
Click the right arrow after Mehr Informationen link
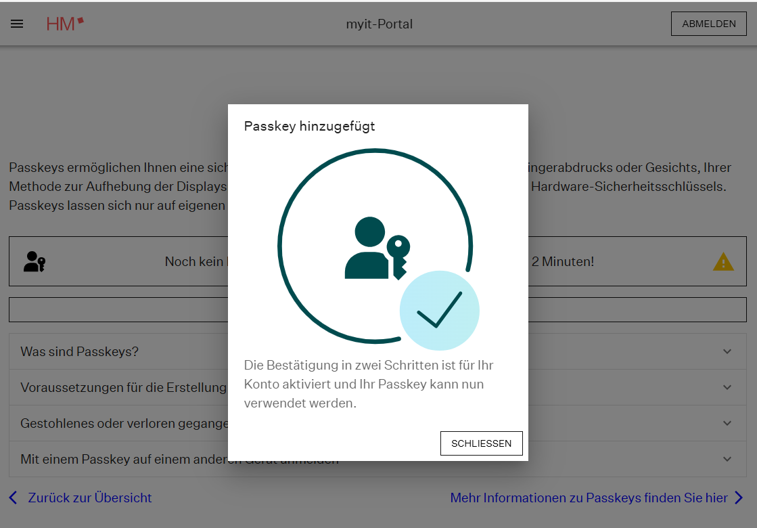click(x=738, y=498)
